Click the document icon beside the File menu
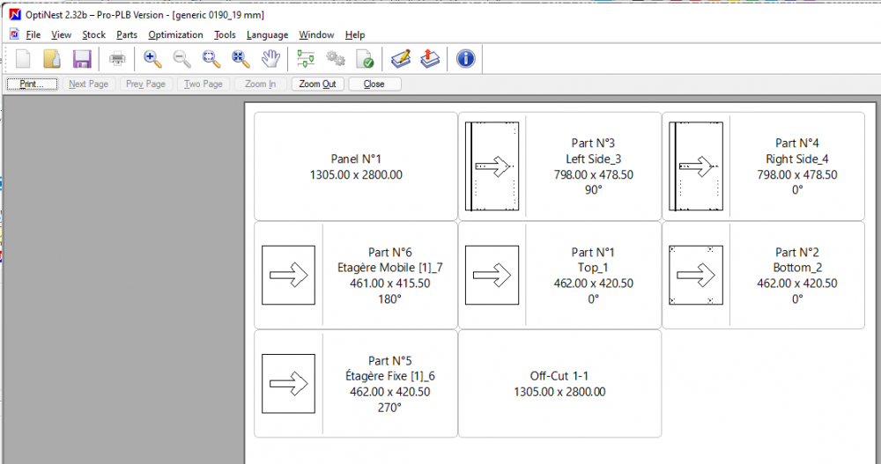The image size is (881, 464). pyautogui.click(x=15, y=34)
